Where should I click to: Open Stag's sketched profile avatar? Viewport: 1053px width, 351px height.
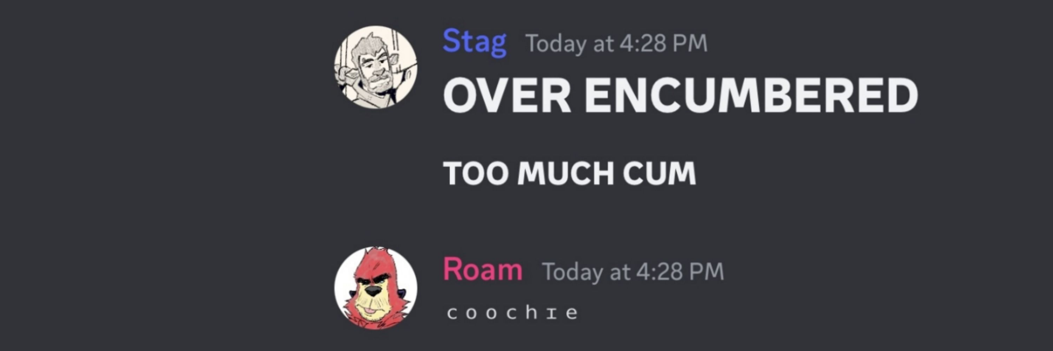tap(376, 67)
